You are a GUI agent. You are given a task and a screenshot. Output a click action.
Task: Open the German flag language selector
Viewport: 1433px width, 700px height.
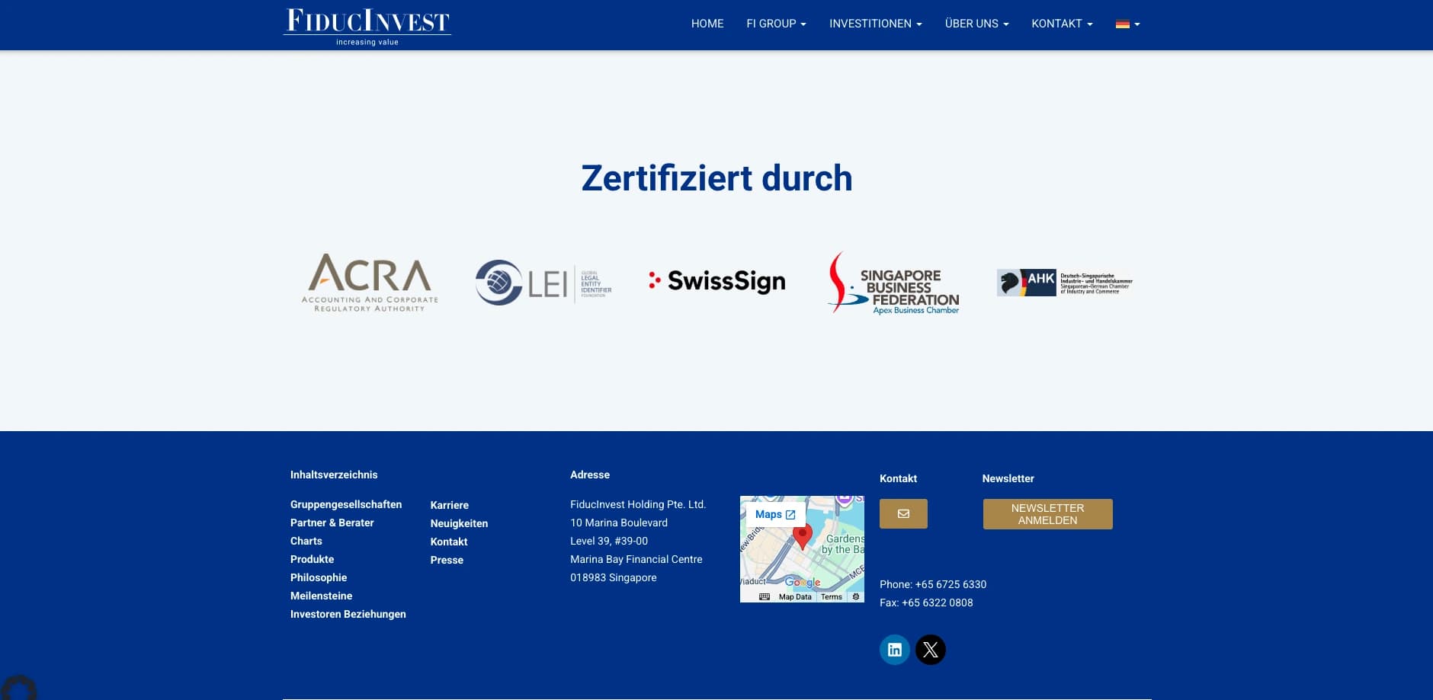pos(1127,24)
